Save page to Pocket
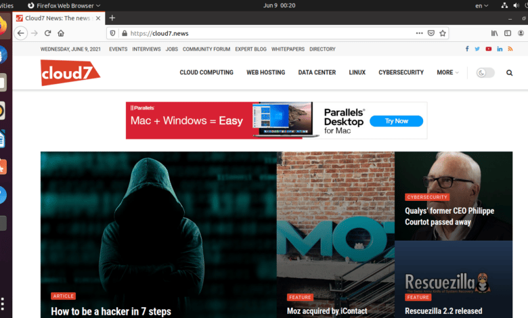Image resolution: width=528 pixels, height=318 pixels. point(431,33)
